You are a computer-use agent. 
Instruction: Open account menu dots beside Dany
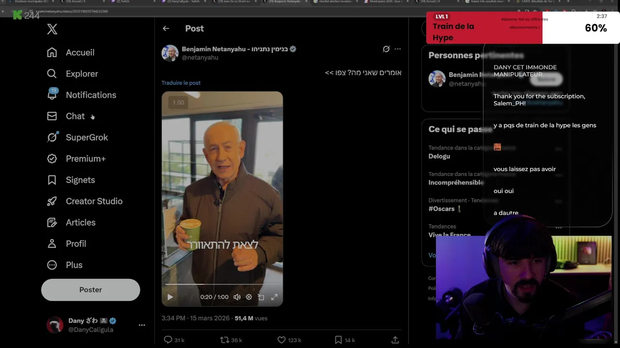[142, 325]
